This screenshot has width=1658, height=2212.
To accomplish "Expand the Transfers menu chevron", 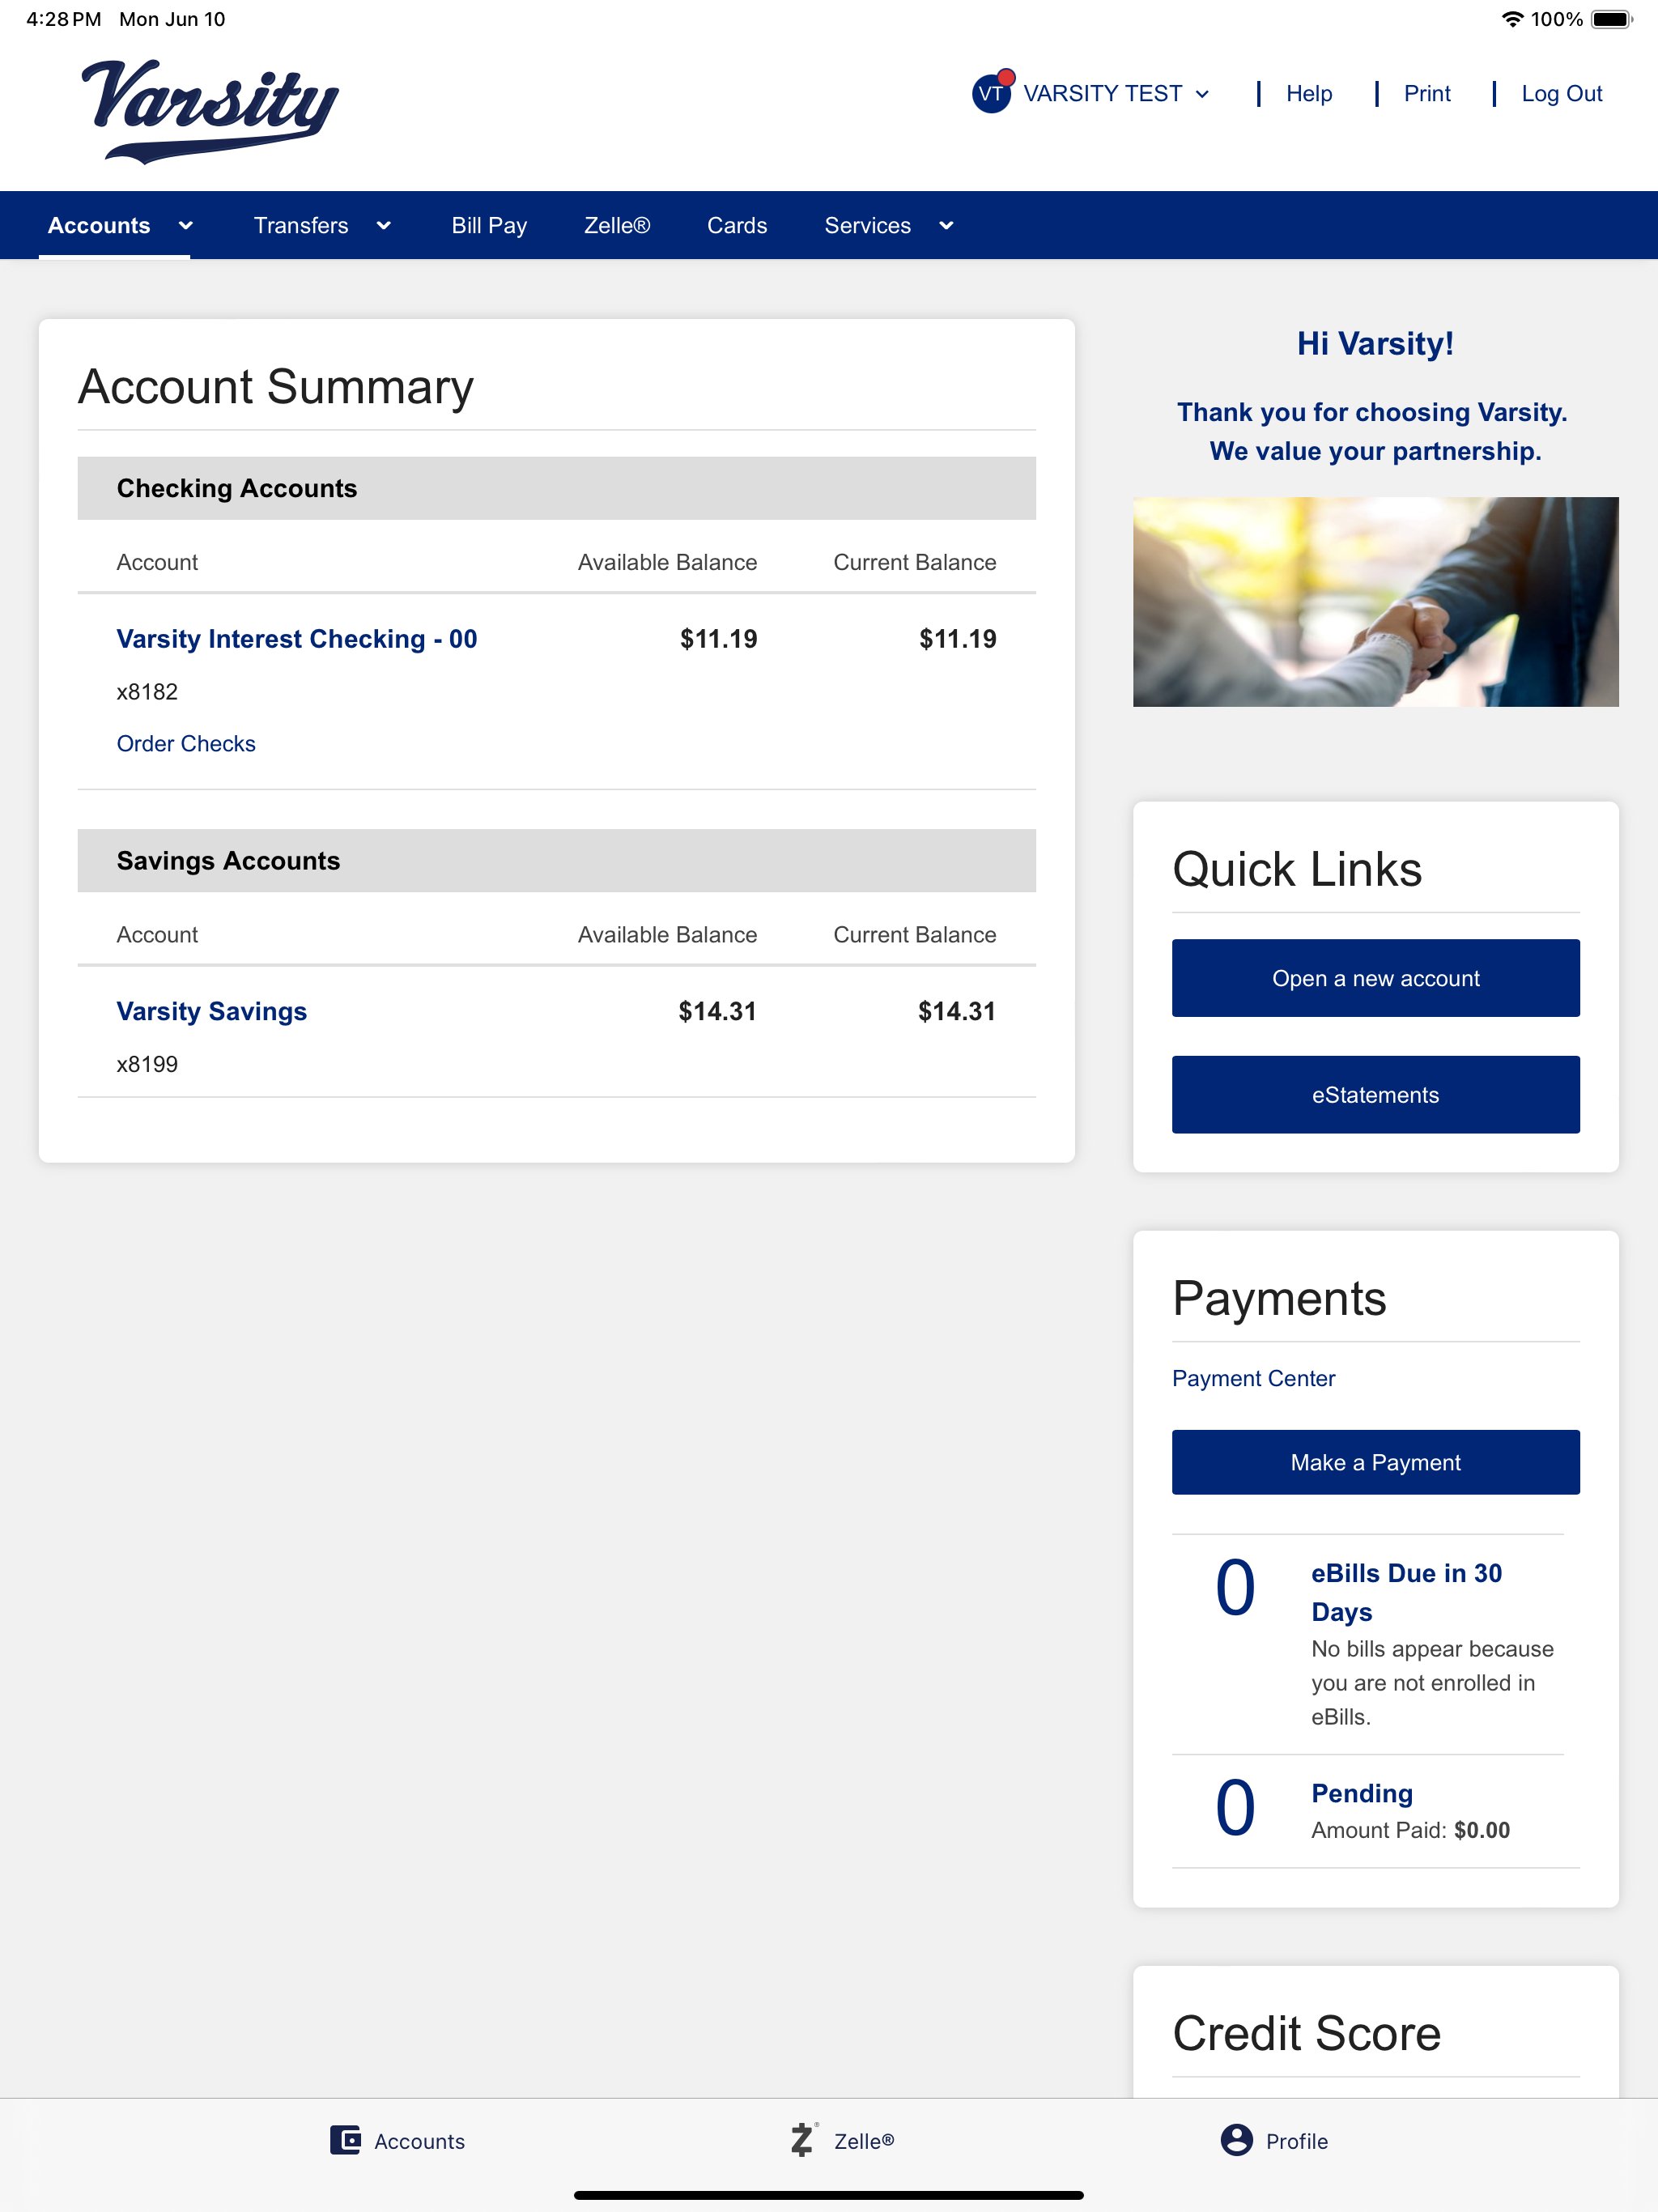I will (383, 225).
